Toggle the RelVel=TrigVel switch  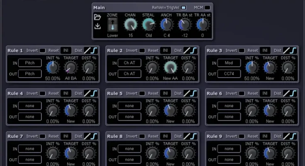tap(184, 7)
